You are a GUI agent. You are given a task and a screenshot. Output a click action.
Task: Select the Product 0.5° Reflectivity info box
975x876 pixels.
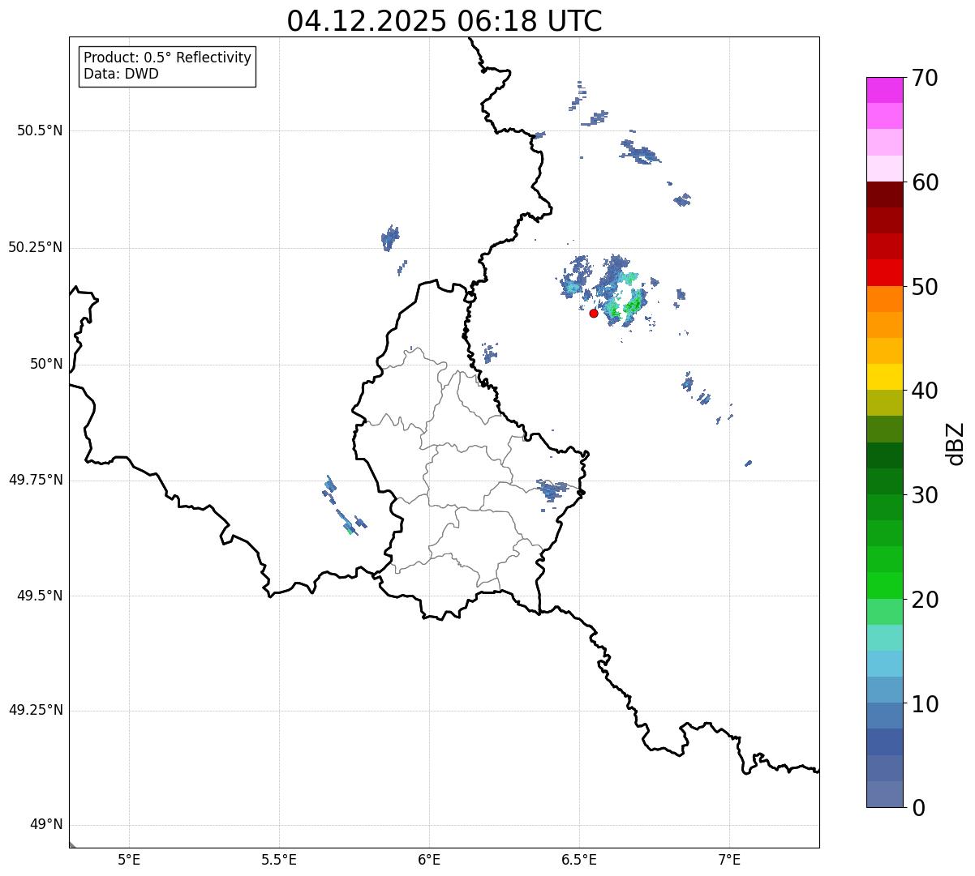pos(167,66)
